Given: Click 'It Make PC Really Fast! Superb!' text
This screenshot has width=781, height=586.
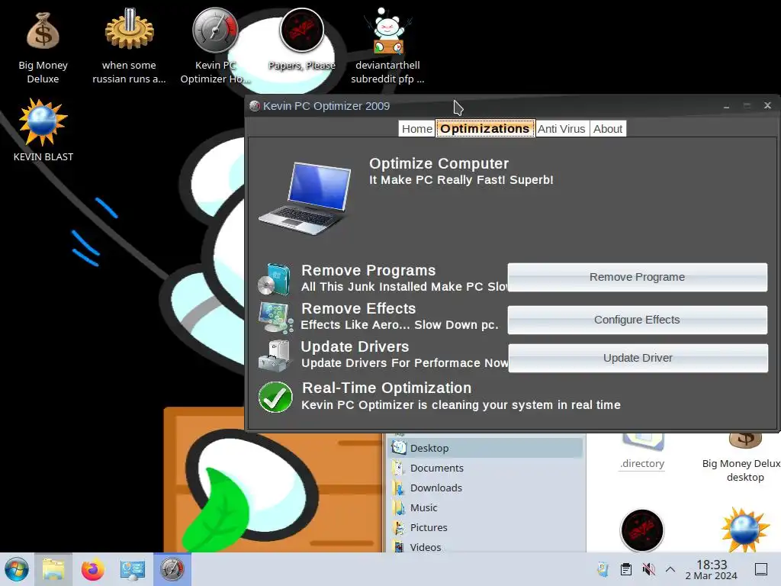Looking at the screenshot, I should tap(461, 180).
